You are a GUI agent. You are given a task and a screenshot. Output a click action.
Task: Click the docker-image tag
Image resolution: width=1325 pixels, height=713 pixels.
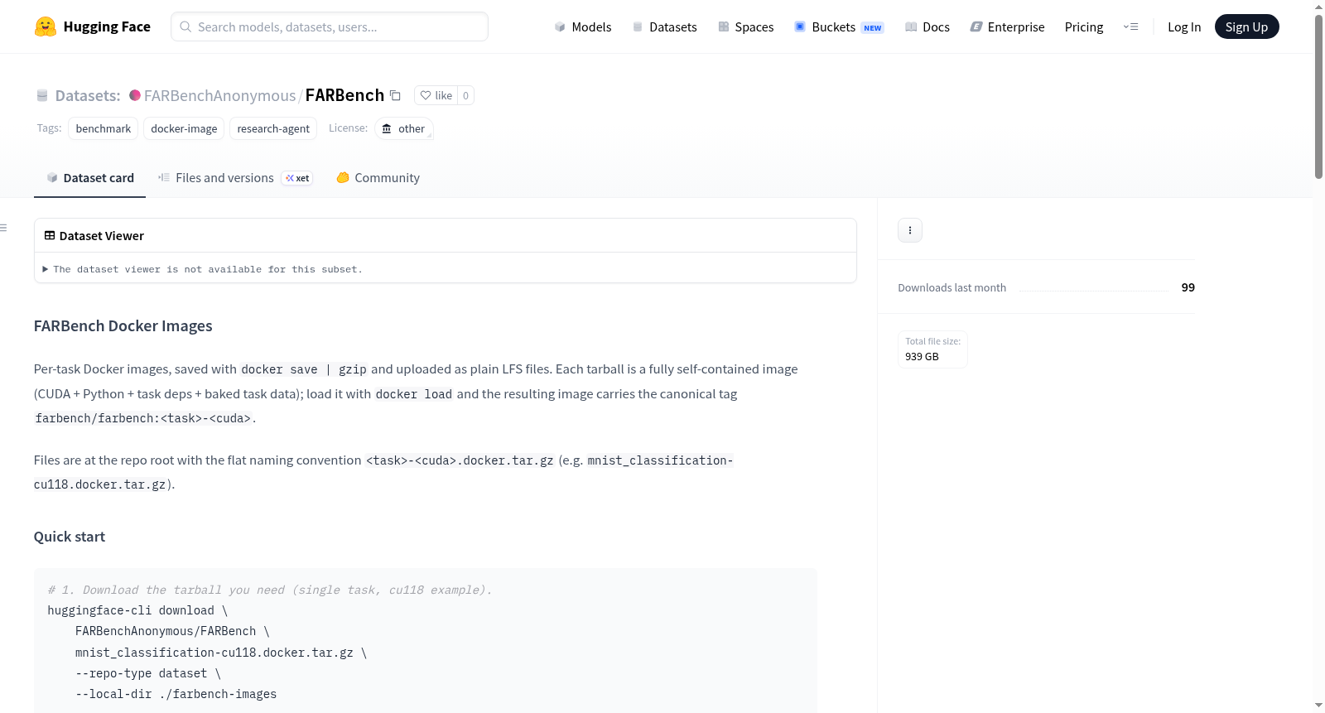[x=184, y=128]
